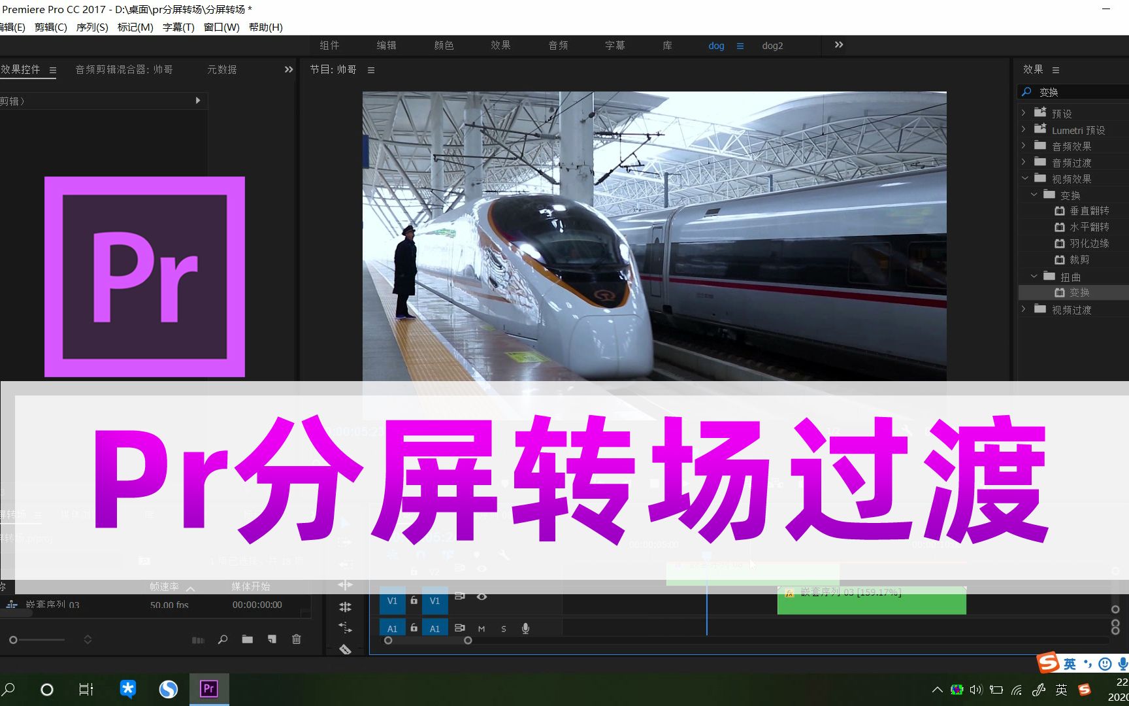Open the 序列(S) menu
The image size is (1129, 706).
tap(92, 27)
